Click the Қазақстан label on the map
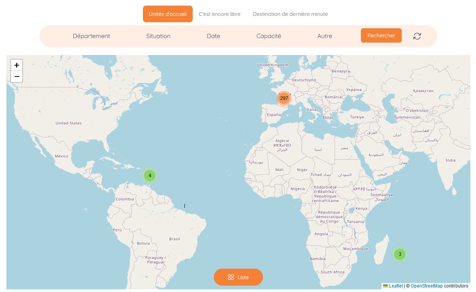 [423, 91]
